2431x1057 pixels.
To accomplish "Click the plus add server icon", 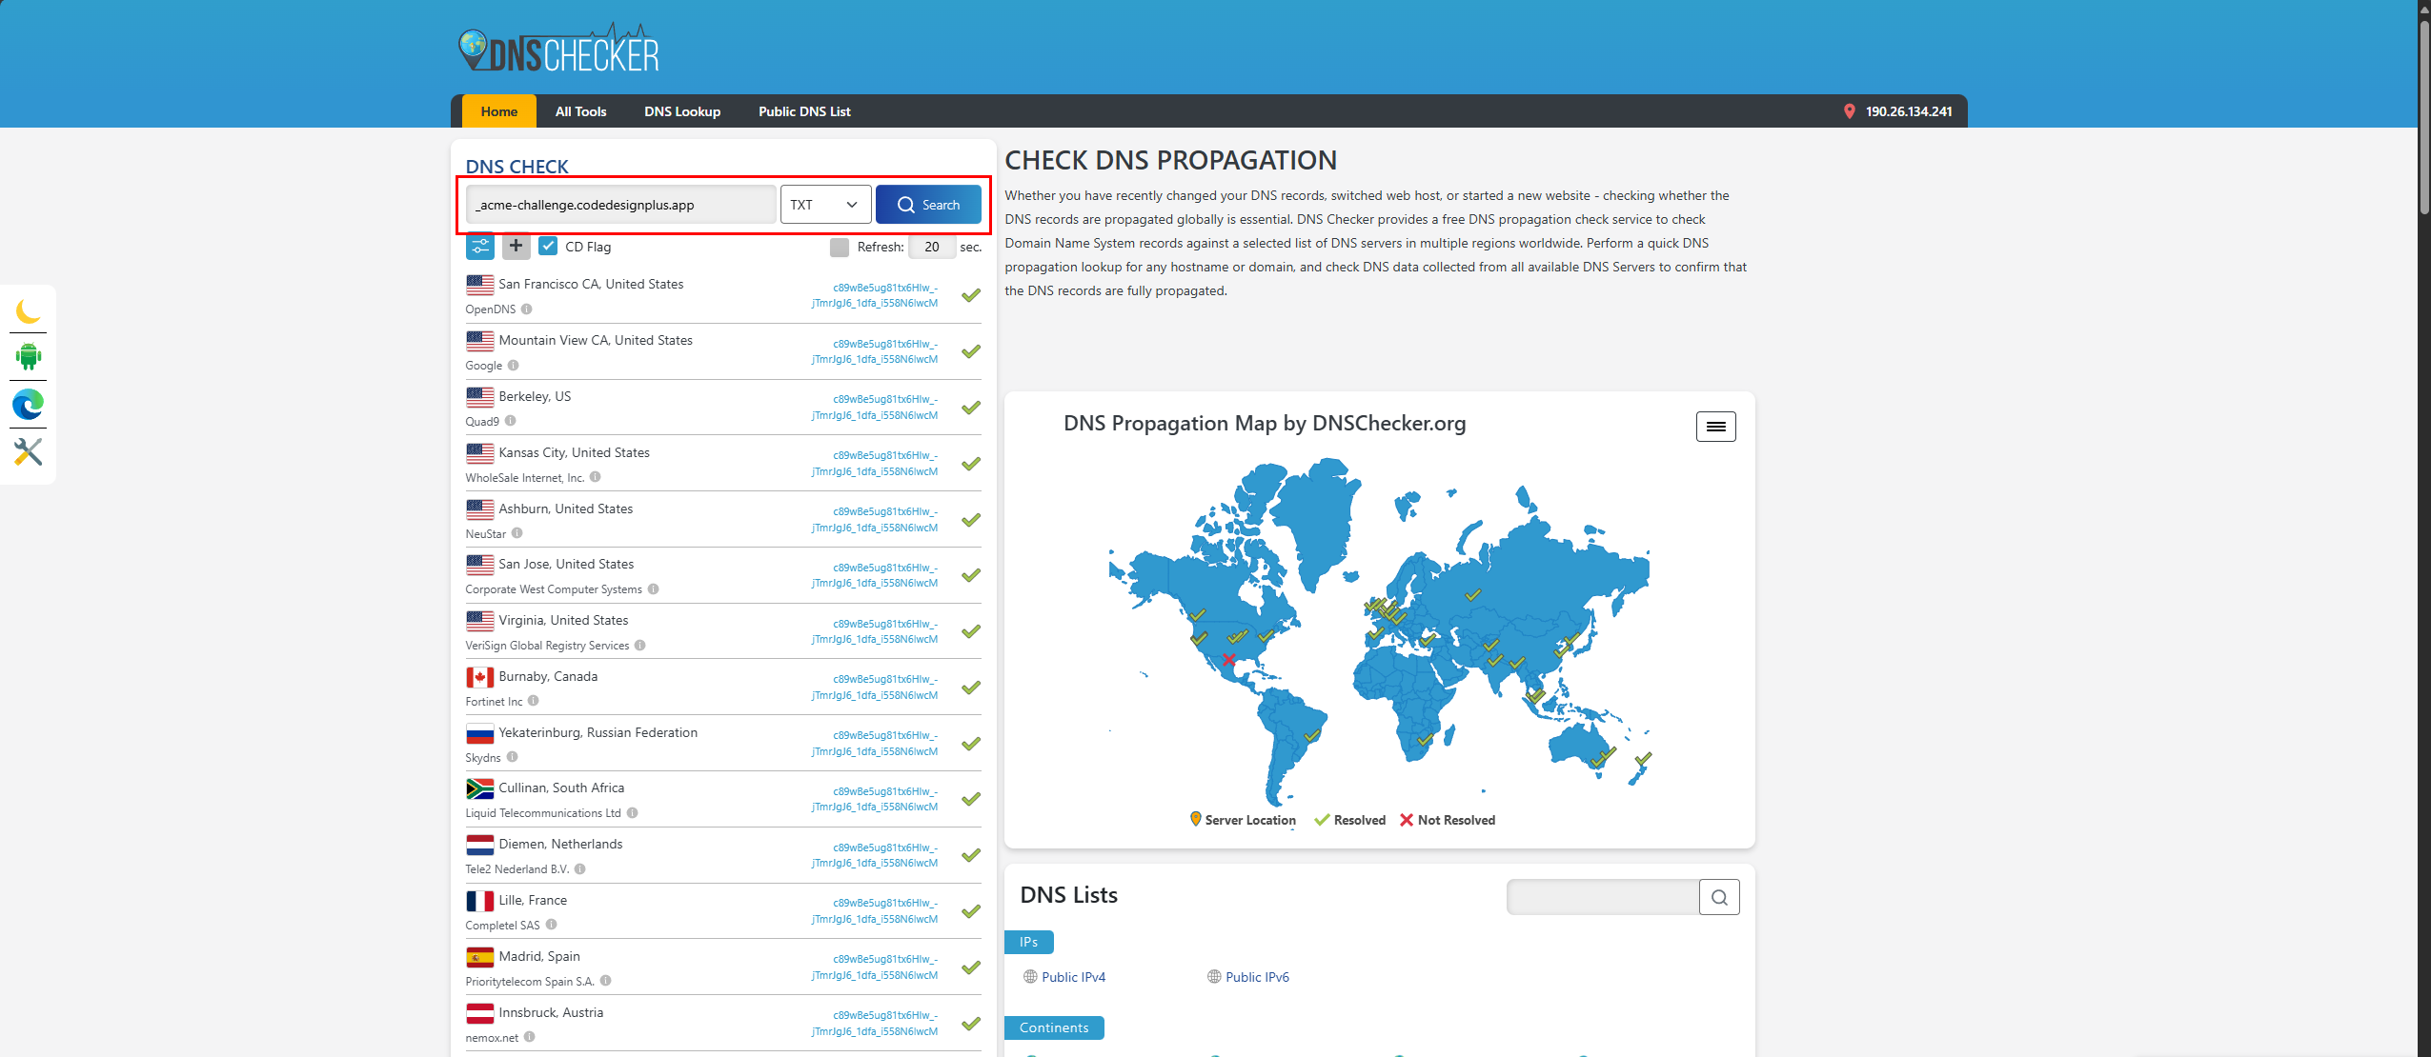I will point(516,246).
